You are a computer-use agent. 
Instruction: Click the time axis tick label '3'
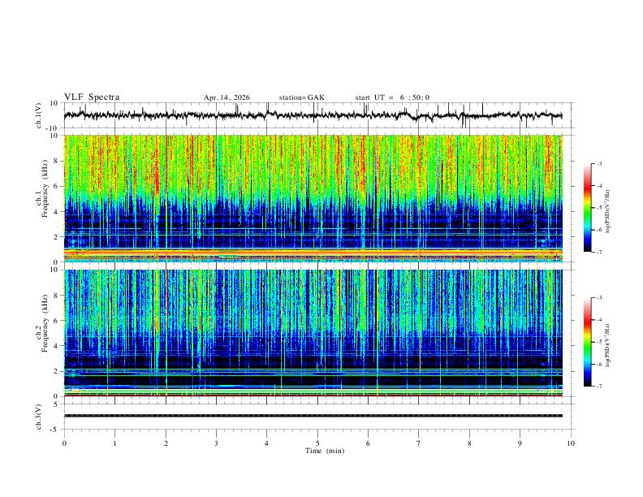(x=216, y=443)
